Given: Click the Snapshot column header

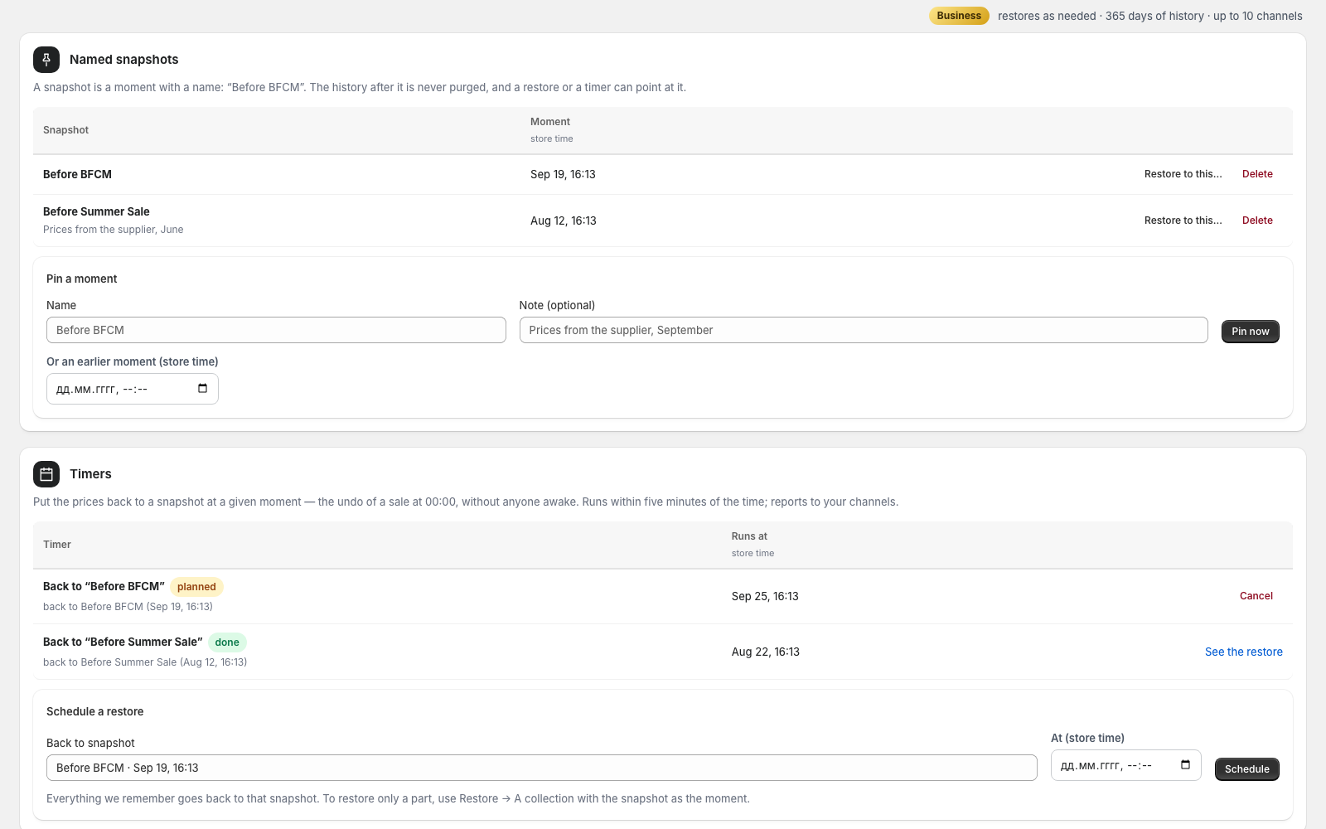Looking at the screenshot, I should [65, 130].
